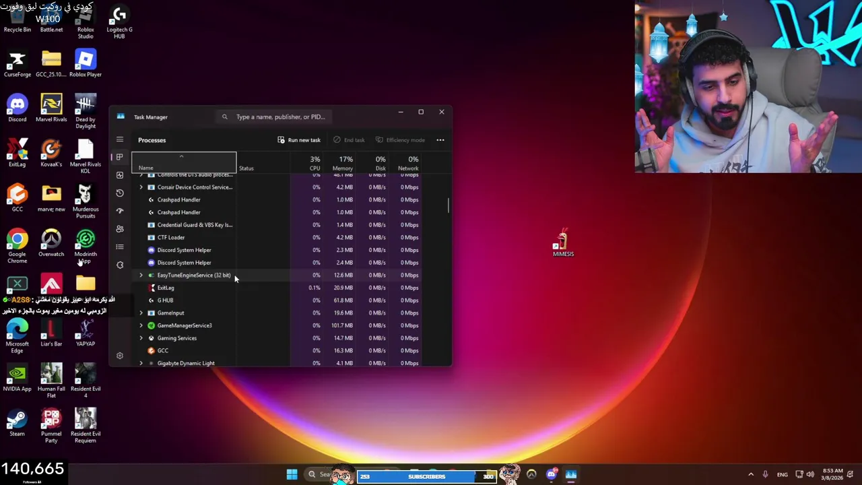Viewport: 862px width, 485px height.
Task: Open the Battle.net desktop shortcut
Action: click(x=51, y=19)
